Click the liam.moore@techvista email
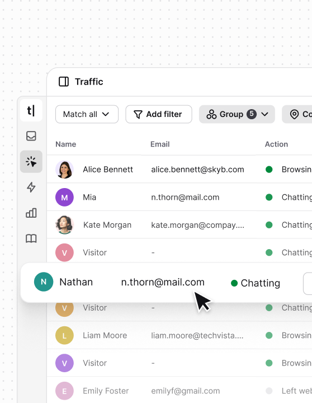Viewport: 312px width, 403px height. pos(197,335)
